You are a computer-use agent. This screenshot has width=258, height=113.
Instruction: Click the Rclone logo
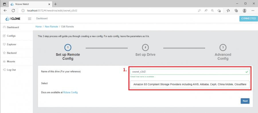pyautogui.click(x=13, y=19)
